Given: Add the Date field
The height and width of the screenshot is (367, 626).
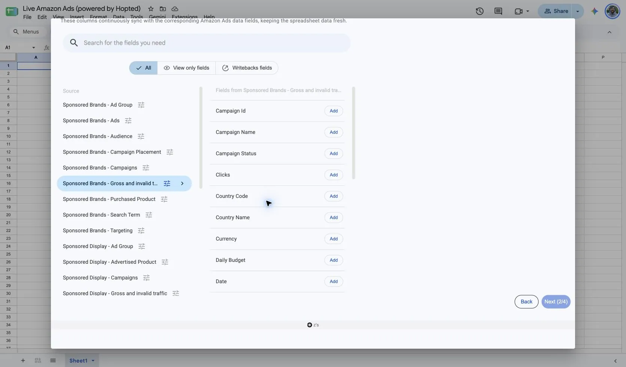Looking at the screenshot, I should tap(334, 282).
